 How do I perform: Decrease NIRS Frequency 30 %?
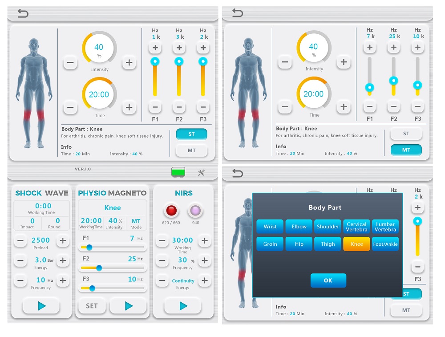[x=162, y=260]
